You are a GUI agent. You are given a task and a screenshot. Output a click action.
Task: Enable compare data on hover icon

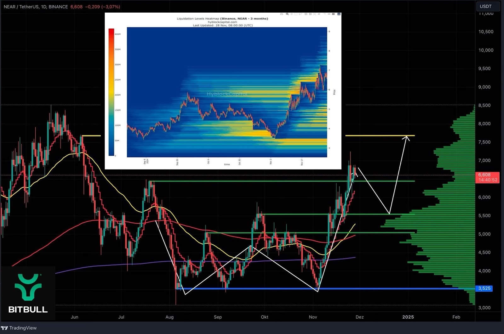click(x=333, y=14)
